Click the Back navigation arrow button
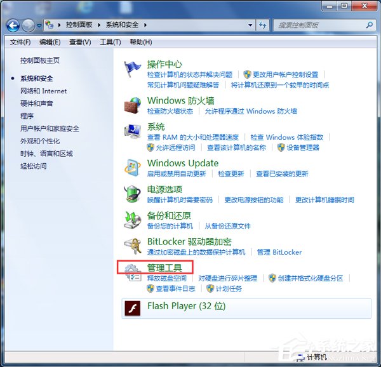This screenshot has width=381, height=367. (13, 25)
